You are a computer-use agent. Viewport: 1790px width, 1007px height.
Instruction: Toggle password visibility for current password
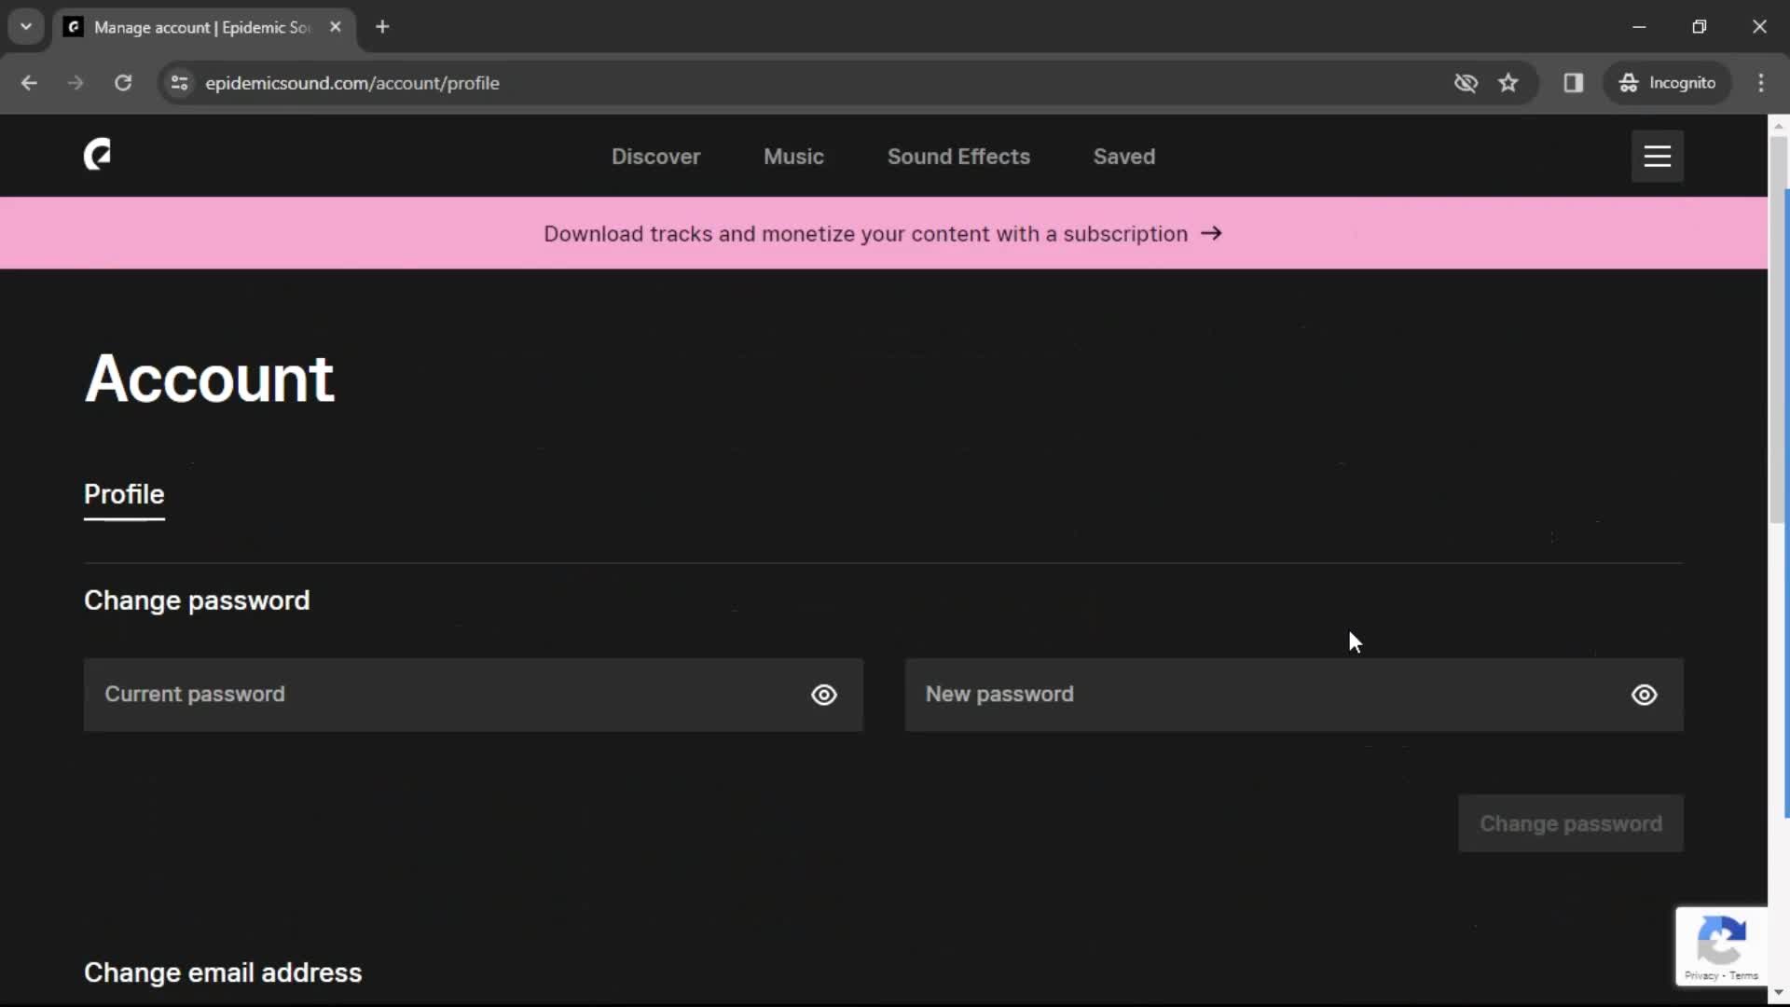pyautogui.click(x=824, y=695)
